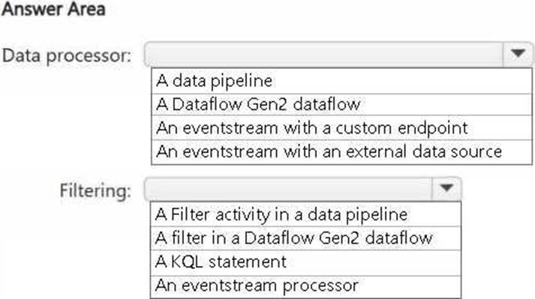The width and height of the screenshot is (535, 299).
Task: Open the Filtering dropdown arrow
Action: point(446,188)
